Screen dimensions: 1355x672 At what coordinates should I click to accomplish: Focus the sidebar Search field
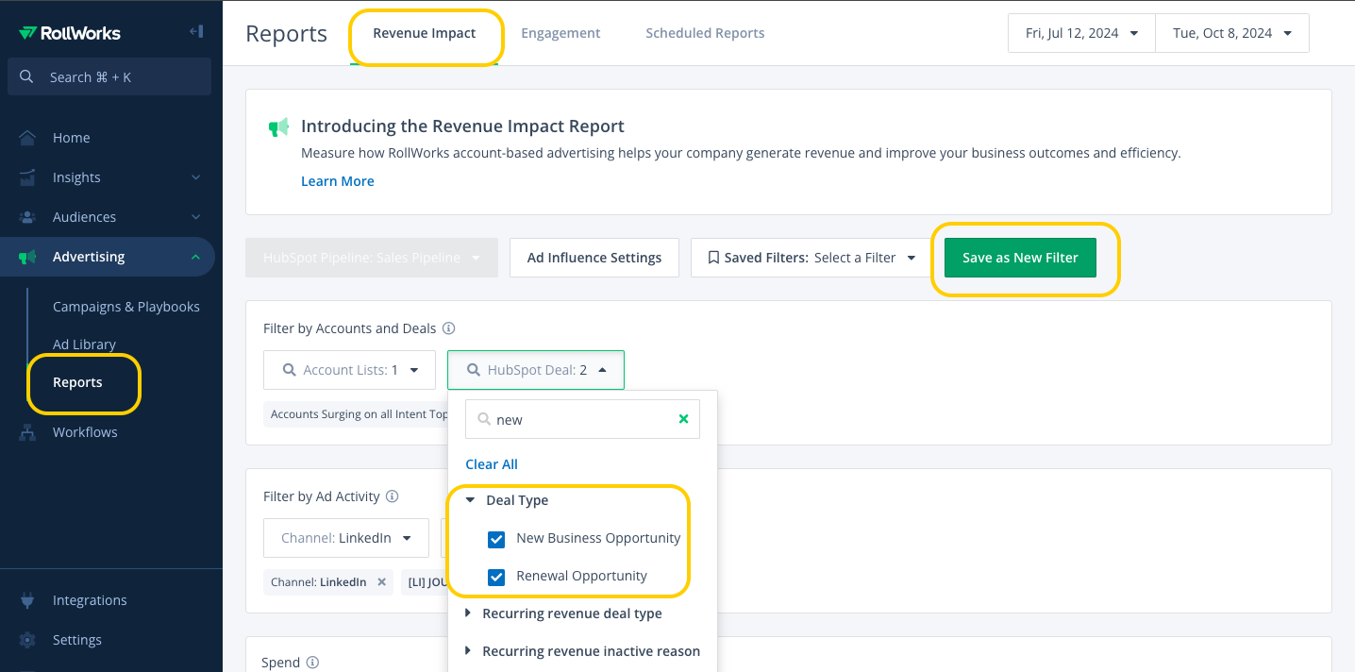pyautogui.click(x=109, y=77)
